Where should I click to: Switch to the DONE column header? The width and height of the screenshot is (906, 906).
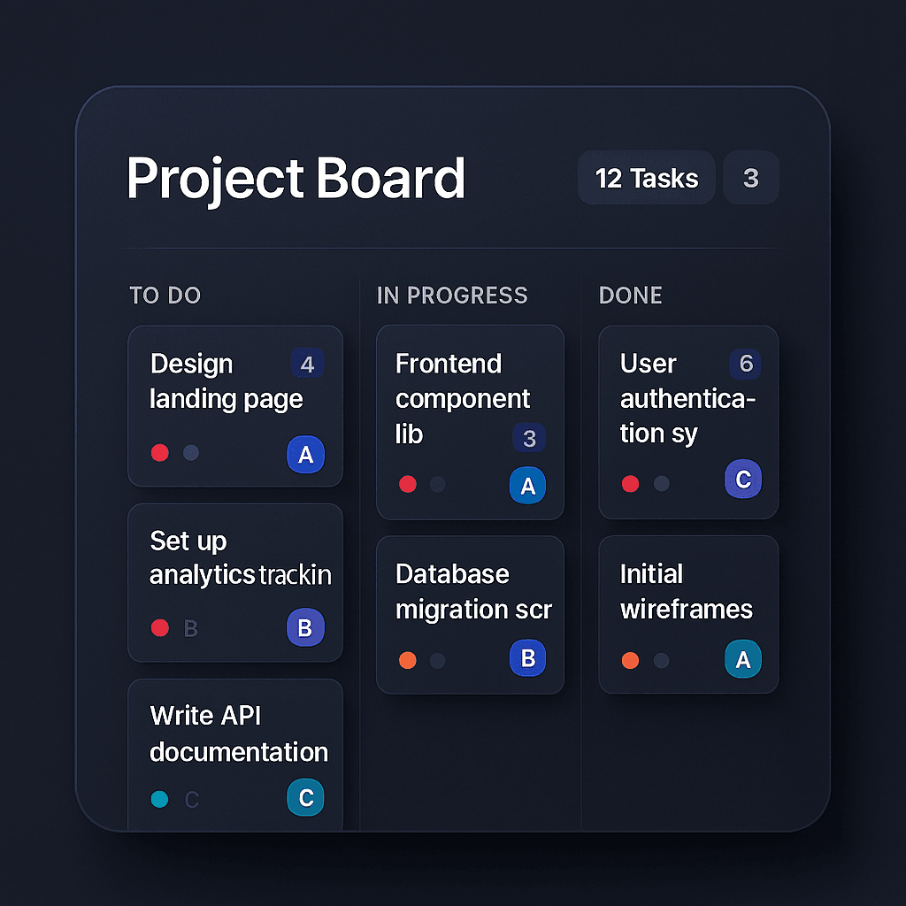630,296
